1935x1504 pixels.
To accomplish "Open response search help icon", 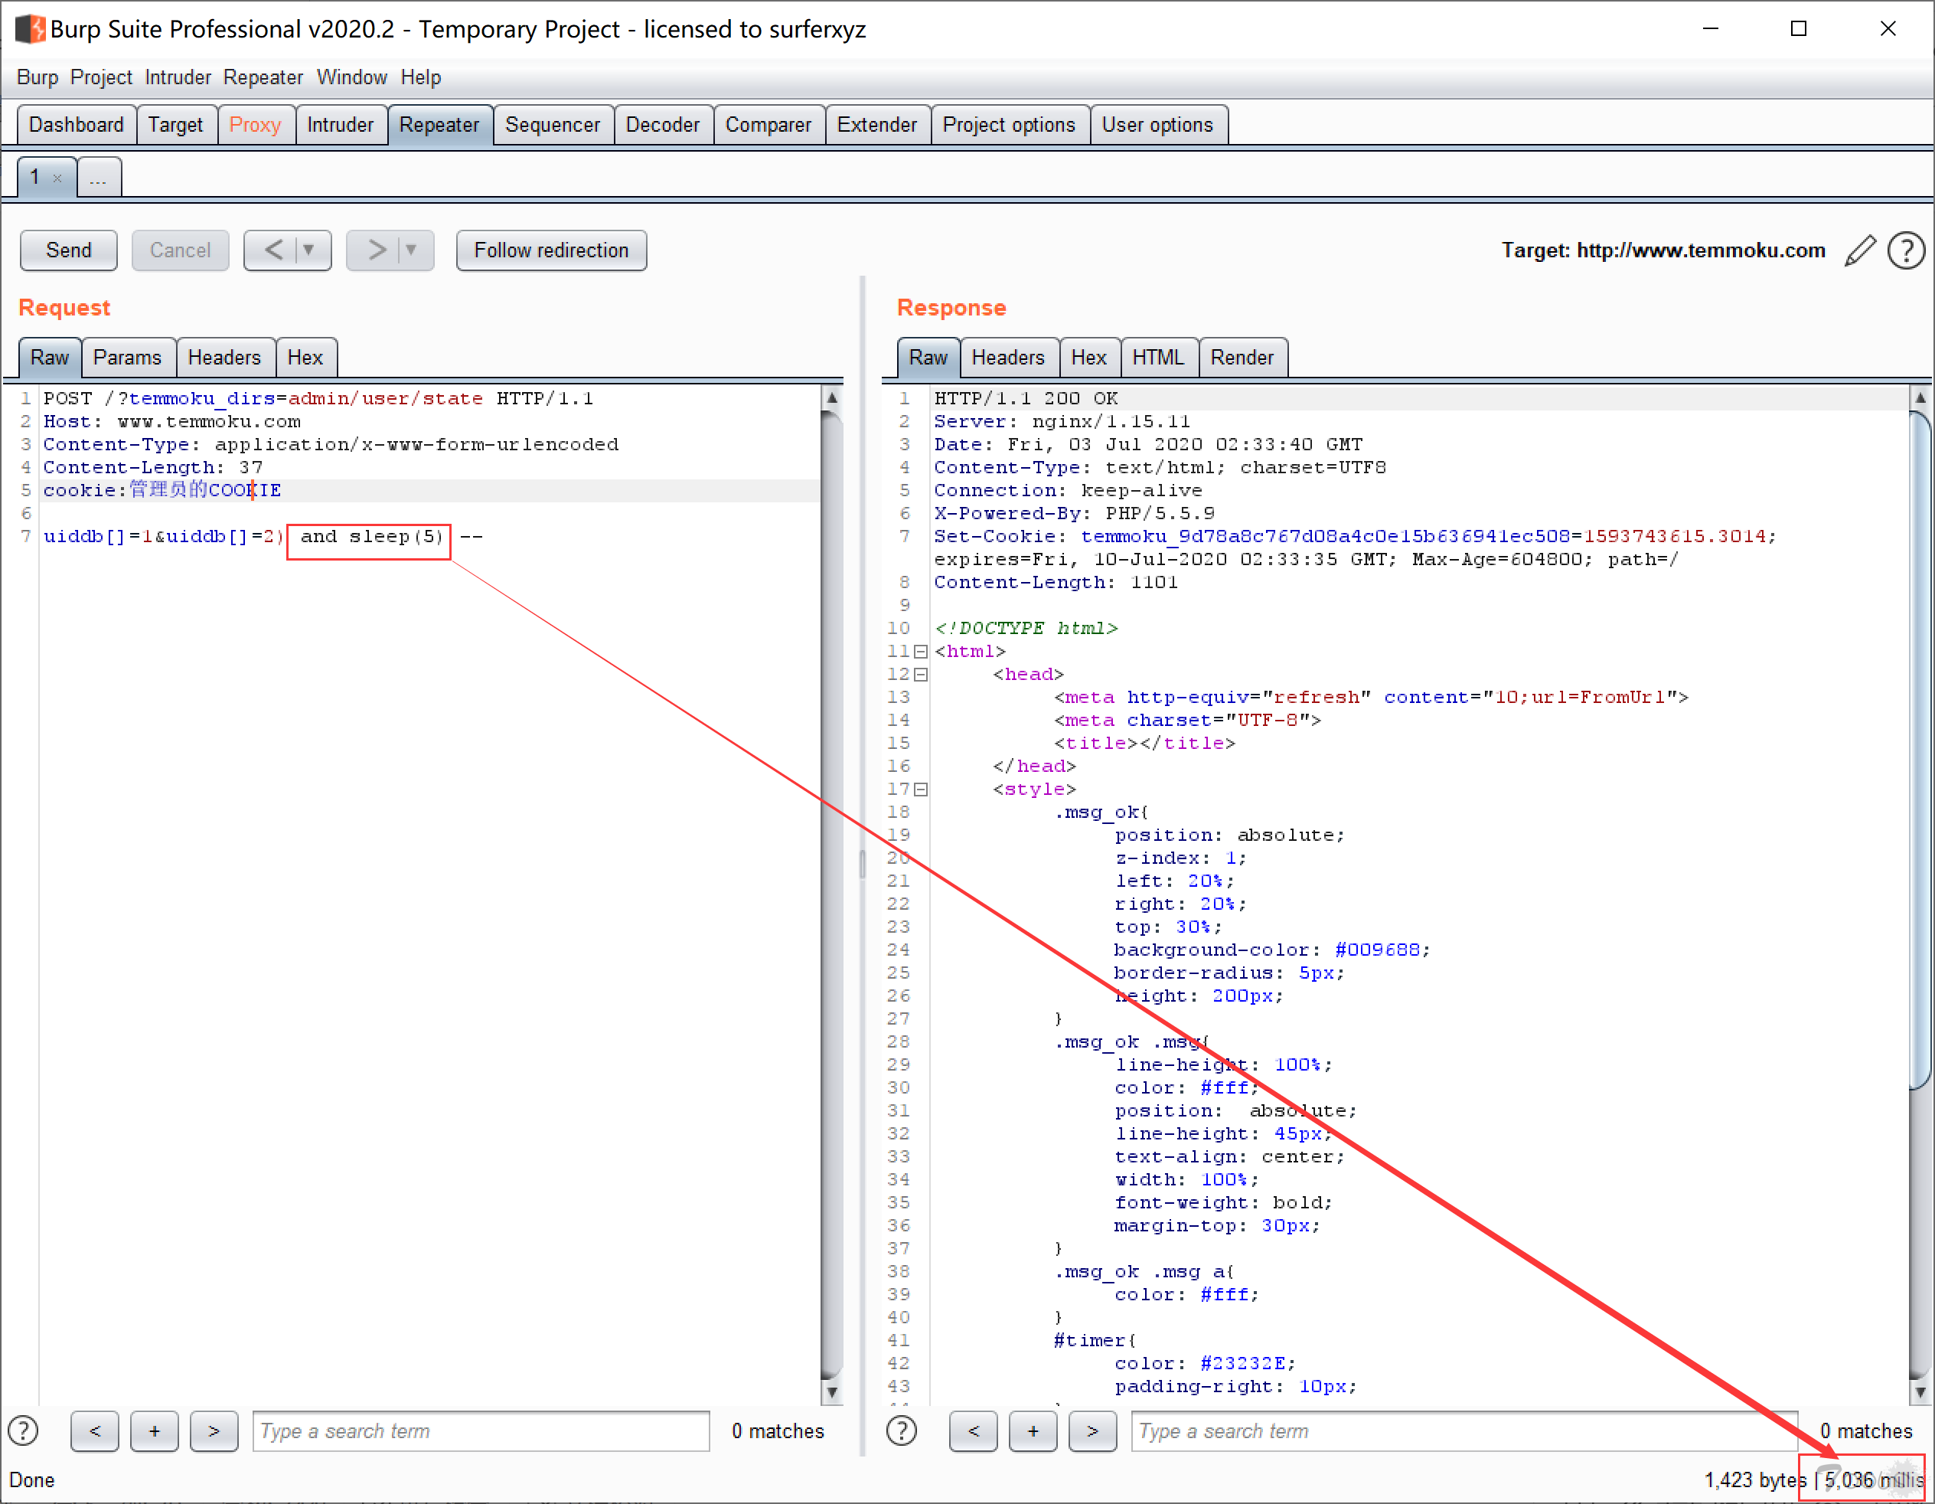I will [902, 1430].
